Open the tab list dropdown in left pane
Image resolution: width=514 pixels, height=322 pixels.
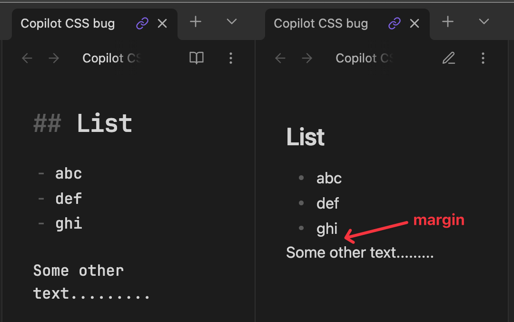point(232,21)
